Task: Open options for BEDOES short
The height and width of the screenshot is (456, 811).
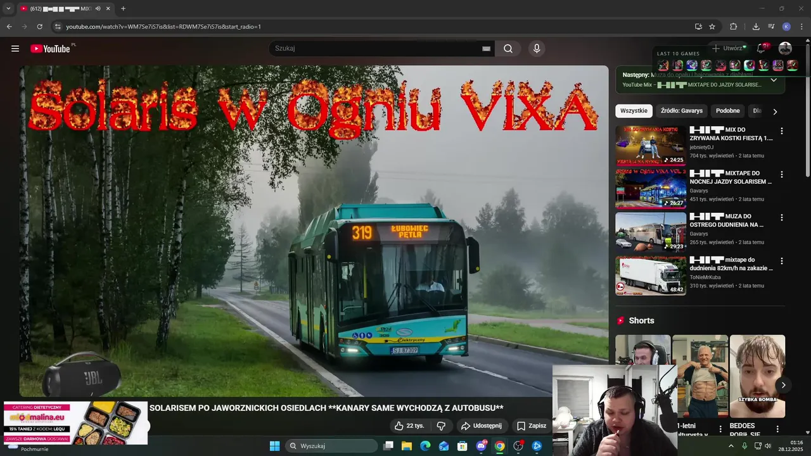Action: 777,429
